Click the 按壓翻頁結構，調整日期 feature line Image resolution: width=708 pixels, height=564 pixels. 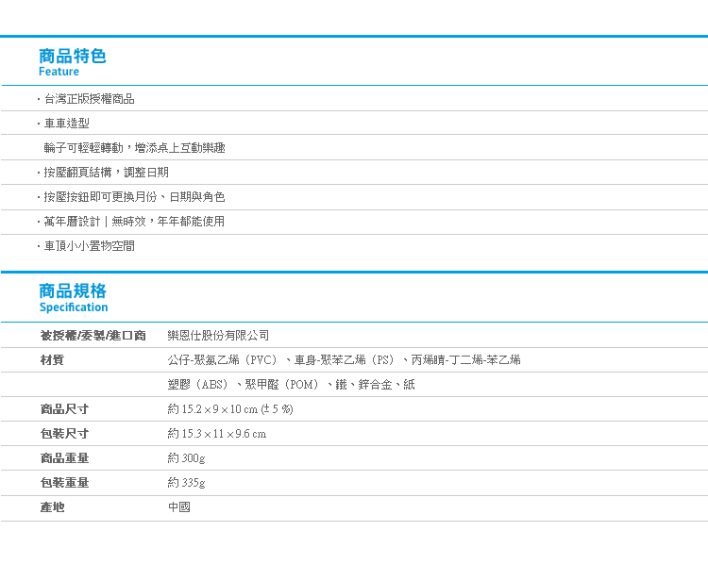106,173
